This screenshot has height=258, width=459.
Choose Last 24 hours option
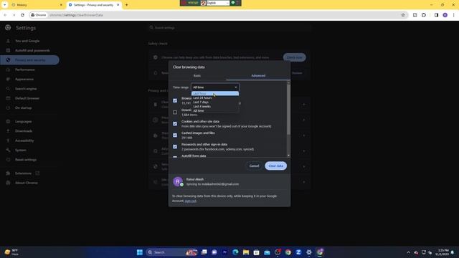coord(215,97)
